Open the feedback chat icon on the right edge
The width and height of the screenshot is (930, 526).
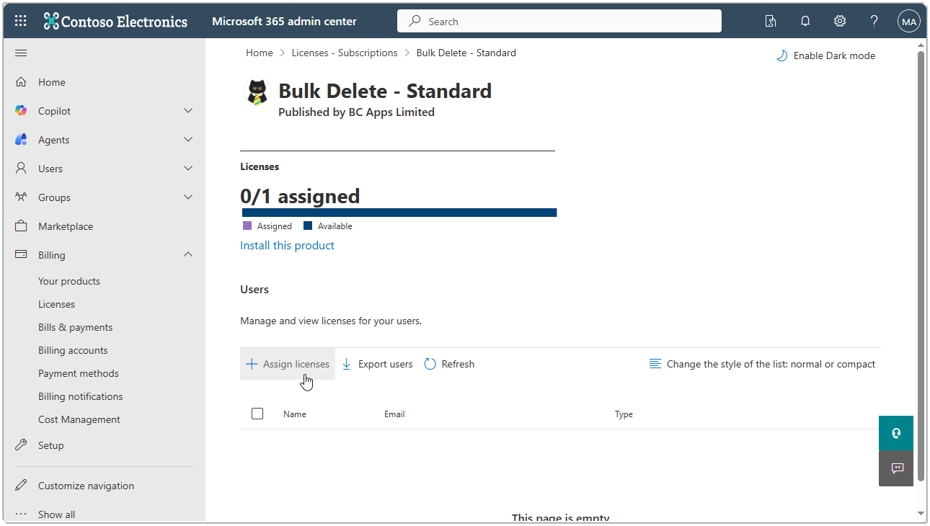click(895, 469)
